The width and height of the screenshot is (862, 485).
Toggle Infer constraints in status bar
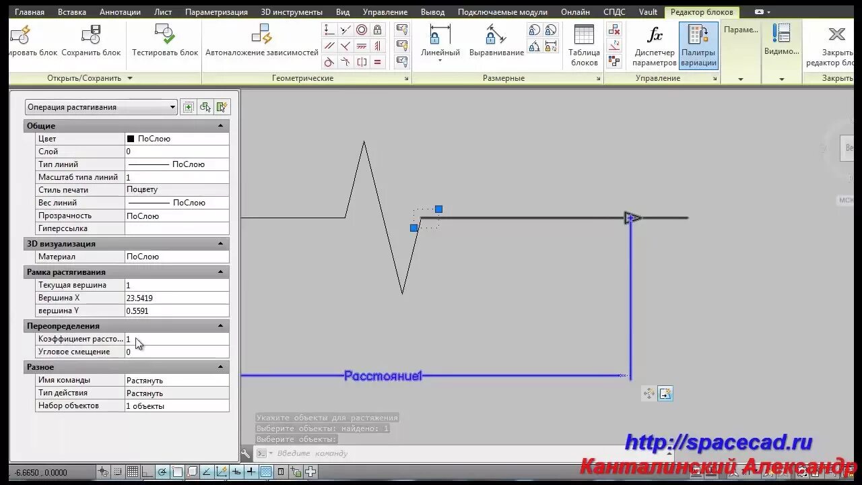(x=103, y=472)
